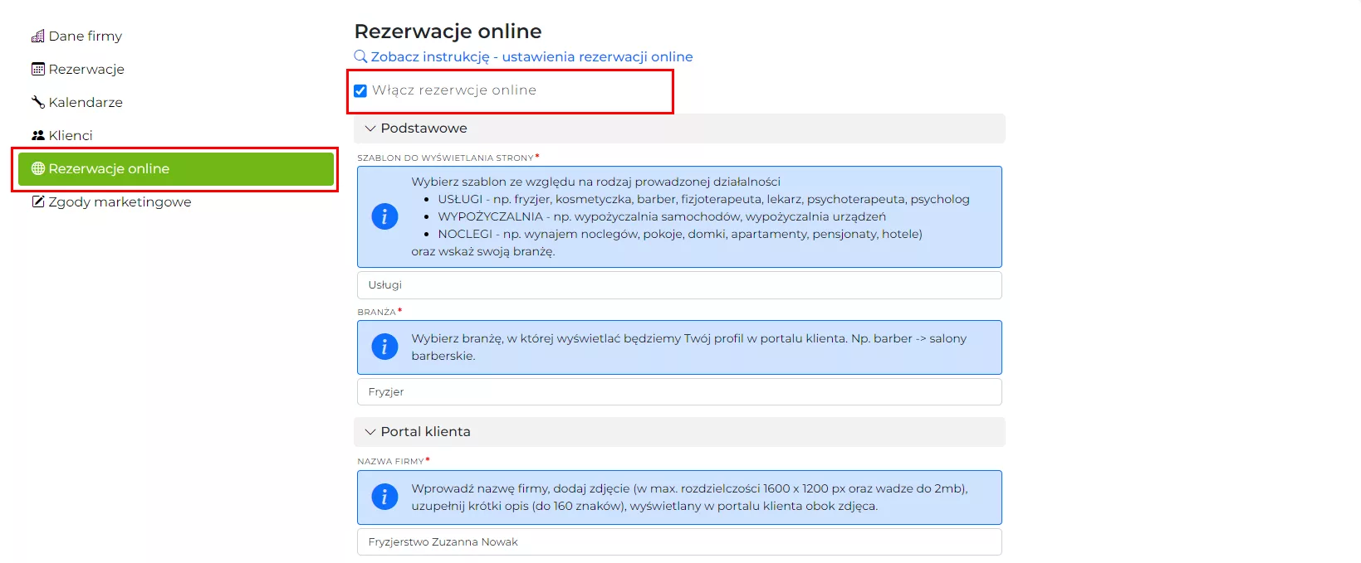Click the building icon beside Dane firmy
Screen dimensions: 1361x563
[x=37, y=36]
